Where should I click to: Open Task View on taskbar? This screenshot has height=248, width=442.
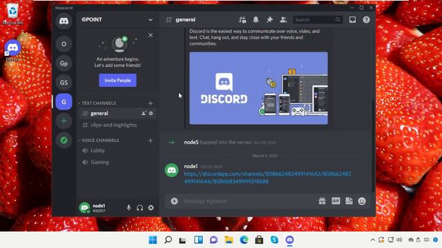click(x=182, y=240)
